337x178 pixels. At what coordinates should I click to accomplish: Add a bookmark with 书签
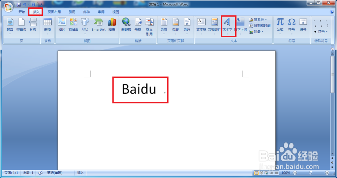[138, 25]
